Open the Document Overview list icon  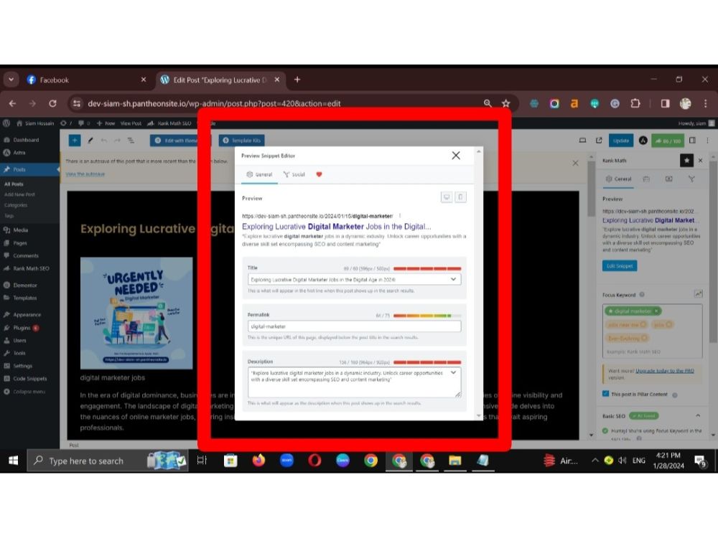(131, 141)
